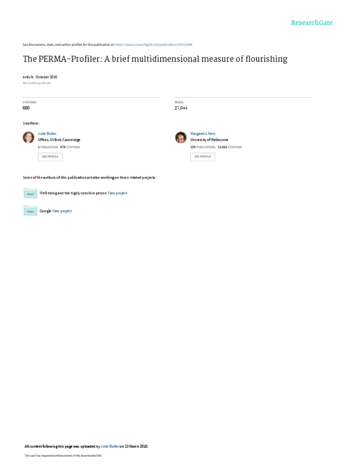350x467 pixels.
Task: Click the DOI text under article date
Action: coord(36,83)
